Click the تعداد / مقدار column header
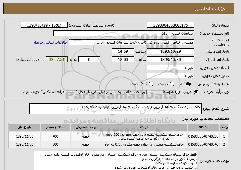 [x=55, y=127]
